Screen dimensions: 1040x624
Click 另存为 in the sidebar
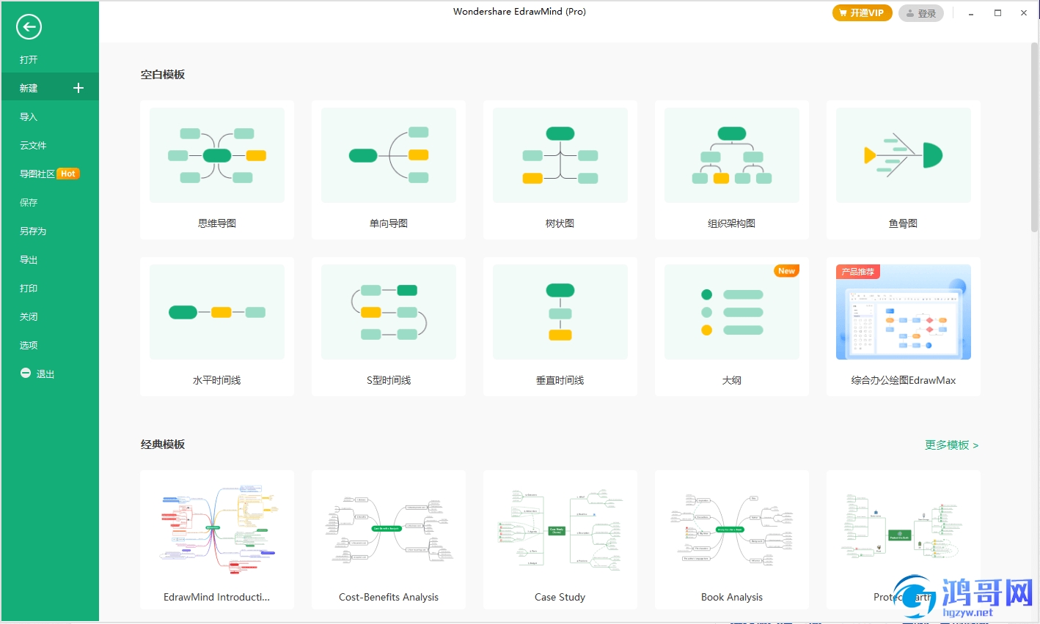tap(33, 231)
